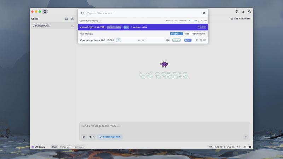Image resolution: width=283 pixels, height=159 pixels.
Task: Click the GGUF badge on loading model
Action: click(x=126, y=27)
